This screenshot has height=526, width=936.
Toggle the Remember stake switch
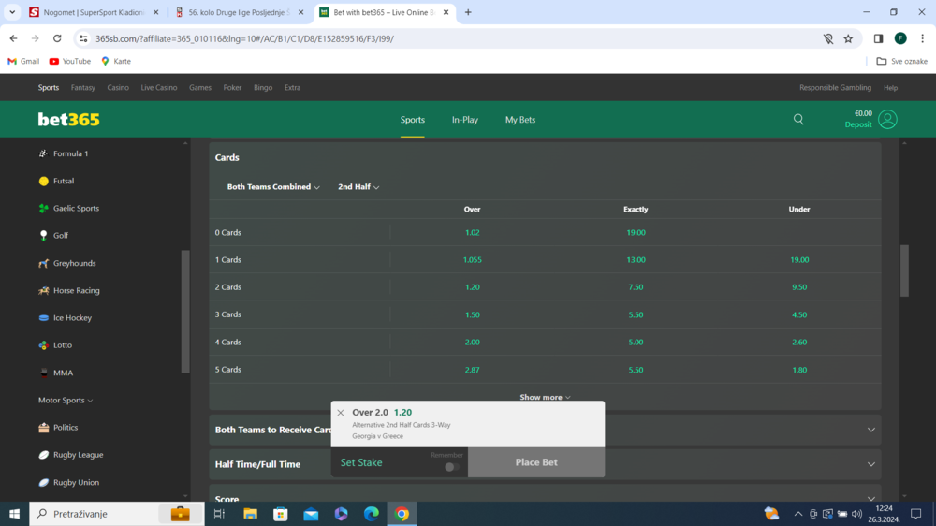tap(450, 466)
